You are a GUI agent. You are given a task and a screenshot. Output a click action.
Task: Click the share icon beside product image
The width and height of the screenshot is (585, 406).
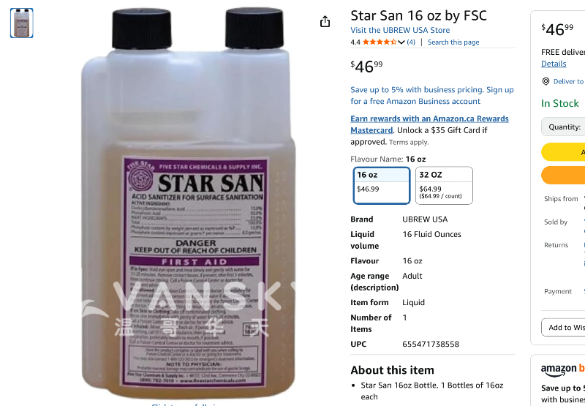pos(325,22)
